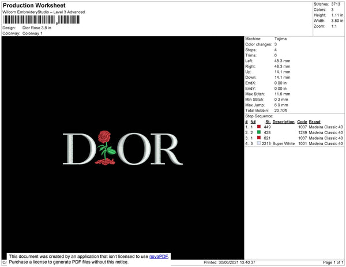Click the letter D of the DIOR embroidery

[x=80, y=148]
